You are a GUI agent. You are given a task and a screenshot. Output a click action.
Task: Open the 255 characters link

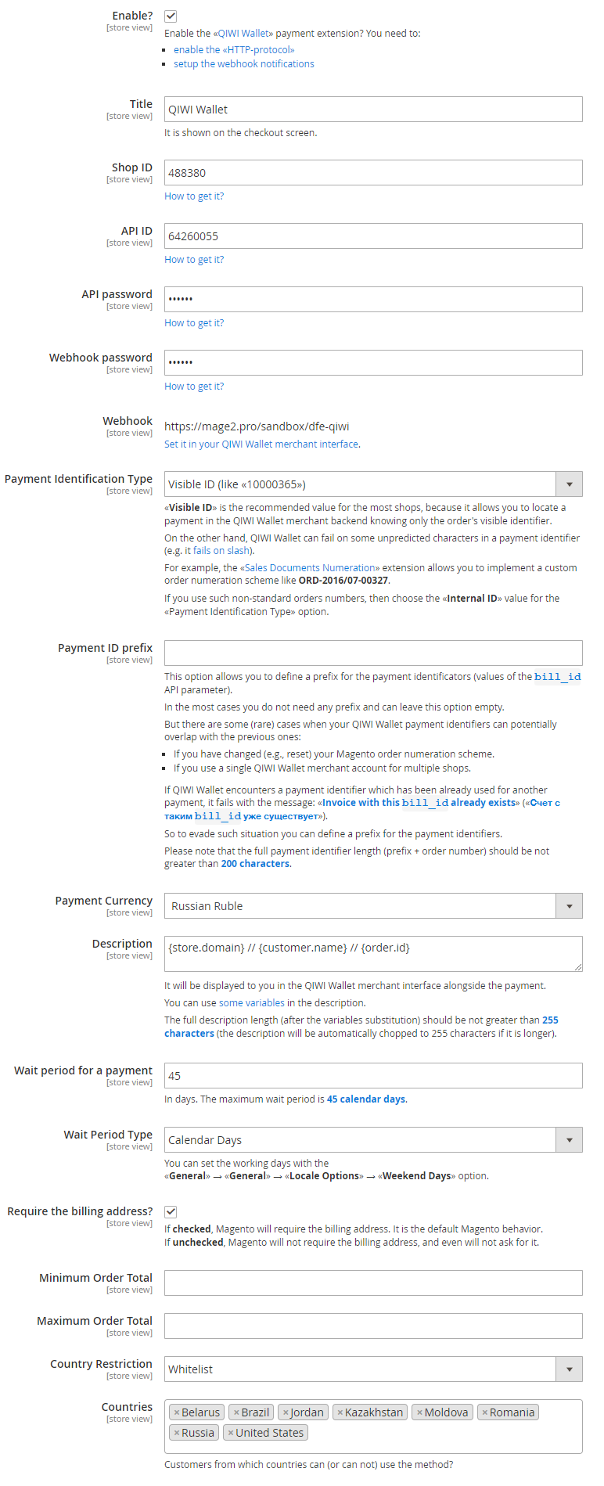[x=361, y=1027]
